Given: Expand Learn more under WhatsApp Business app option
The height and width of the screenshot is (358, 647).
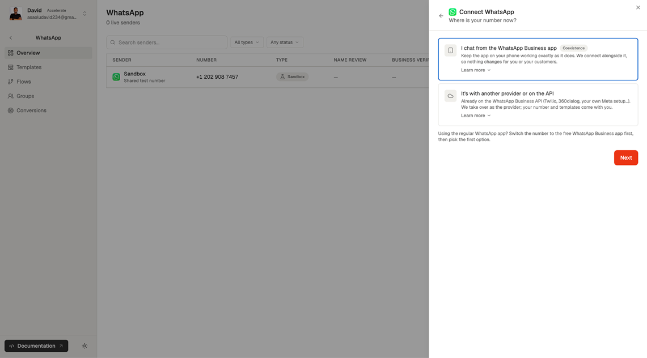Looking at the screenshot, I should [476, 70].
